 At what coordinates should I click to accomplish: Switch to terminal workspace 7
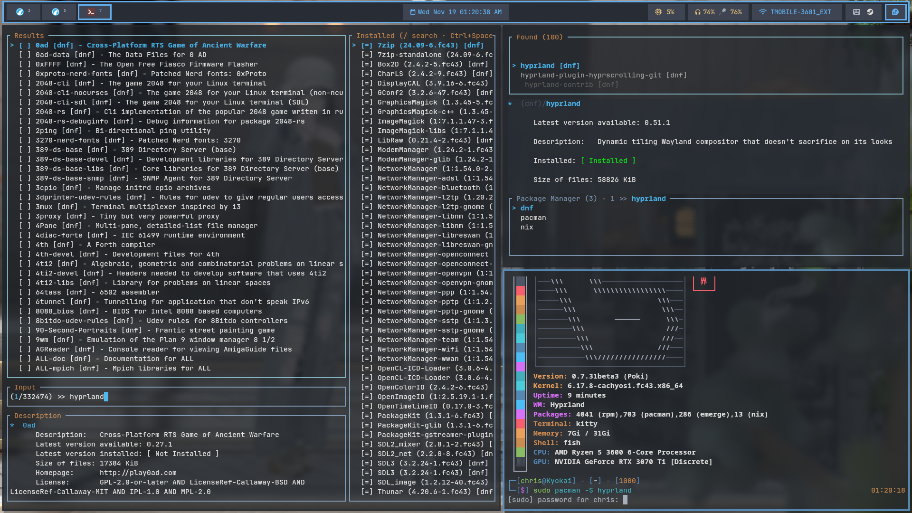94,12
